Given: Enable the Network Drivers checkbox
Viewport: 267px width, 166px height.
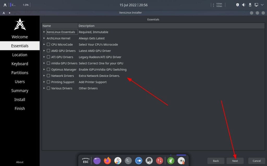Looking at the screenshot, I should click(x=48, y=76).
